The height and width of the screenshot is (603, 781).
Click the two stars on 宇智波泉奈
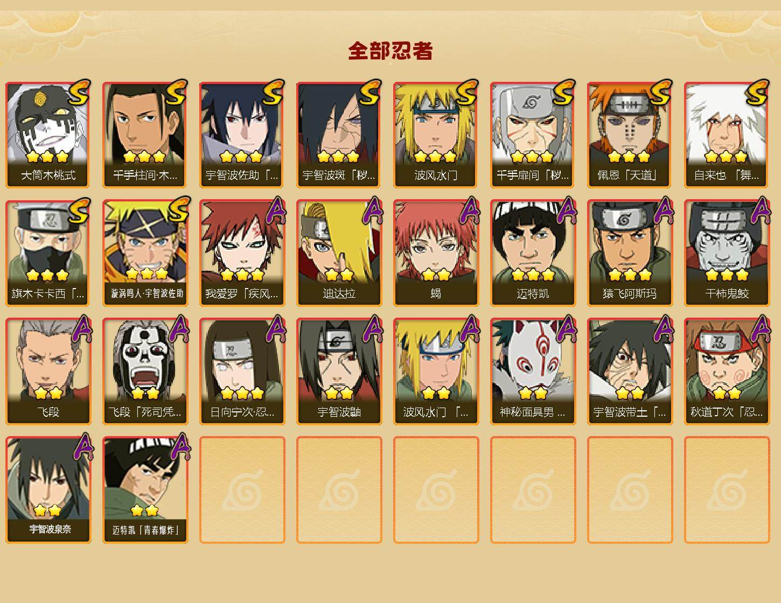tap(48, 510)
